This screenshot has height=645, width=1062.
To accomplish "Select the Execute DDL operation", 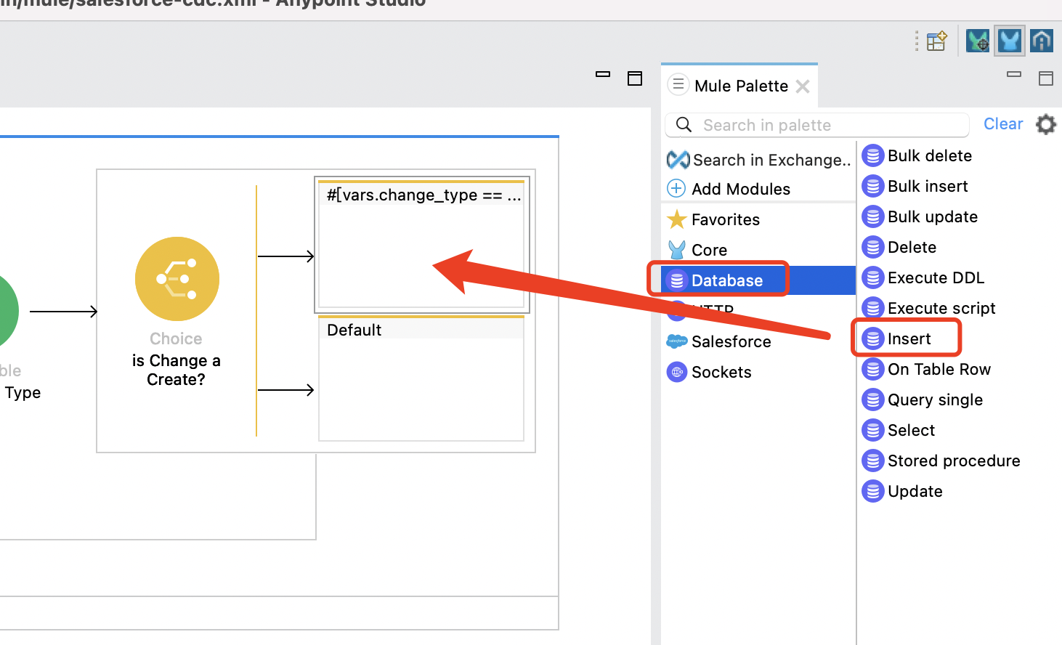I will click(923, 277).
